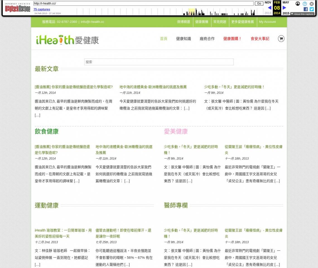This screenshot has width=318, height=268.
Task: Click the 搜索 search box
Action: tap(159, 62)
